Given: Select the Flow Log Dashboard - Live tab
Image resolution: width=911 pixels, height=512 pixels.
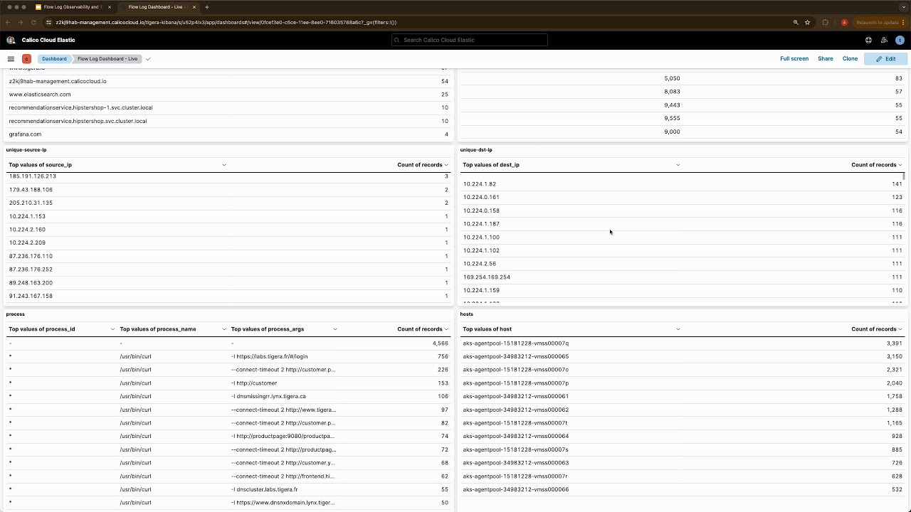Looking at the screenshot, I should pos(158,7).
